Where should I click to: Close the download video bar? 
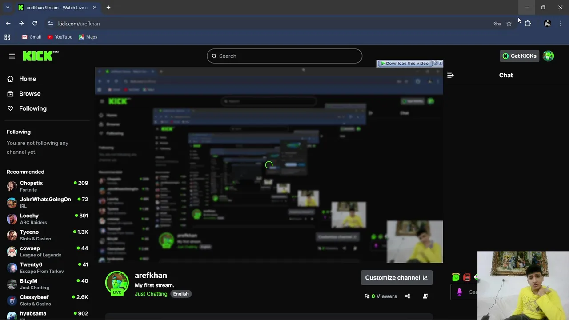tap(441, 63)
